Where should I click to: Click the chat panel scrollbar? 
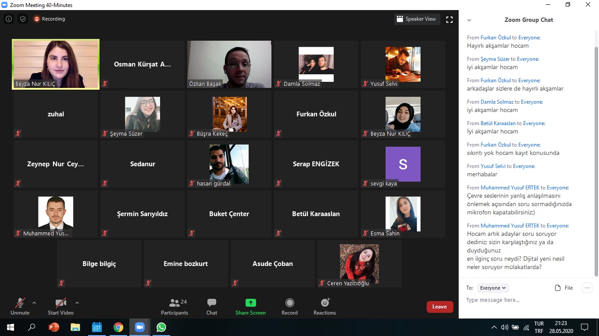click(596, 157)
